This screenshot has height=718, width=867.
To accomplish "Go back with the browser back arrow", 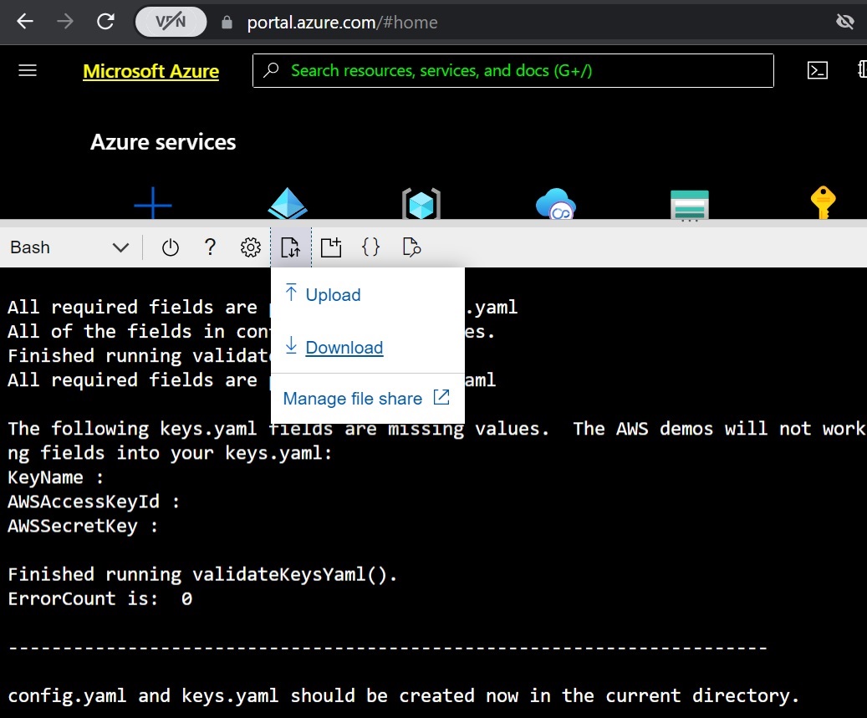I will [25, 22].
